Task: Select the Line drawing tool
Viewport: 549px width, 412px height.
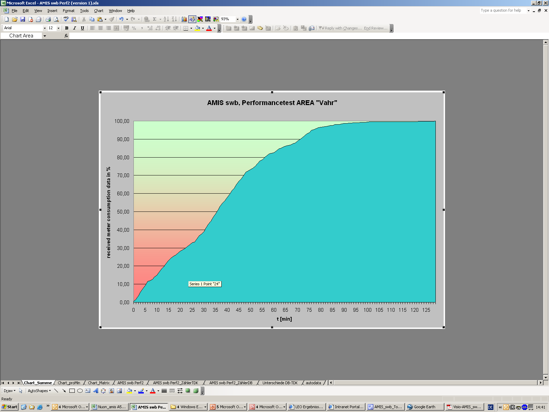Action: pos(56,391)
